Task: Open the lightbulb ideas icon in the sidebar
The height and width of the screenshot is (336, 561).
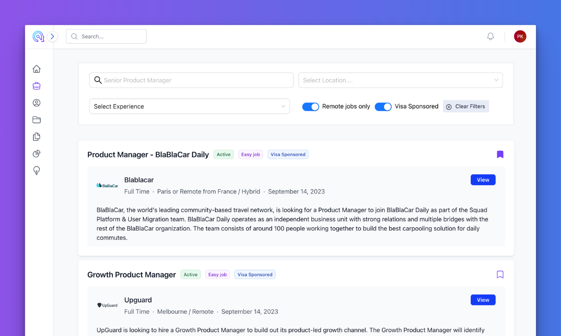Action: 37,171
